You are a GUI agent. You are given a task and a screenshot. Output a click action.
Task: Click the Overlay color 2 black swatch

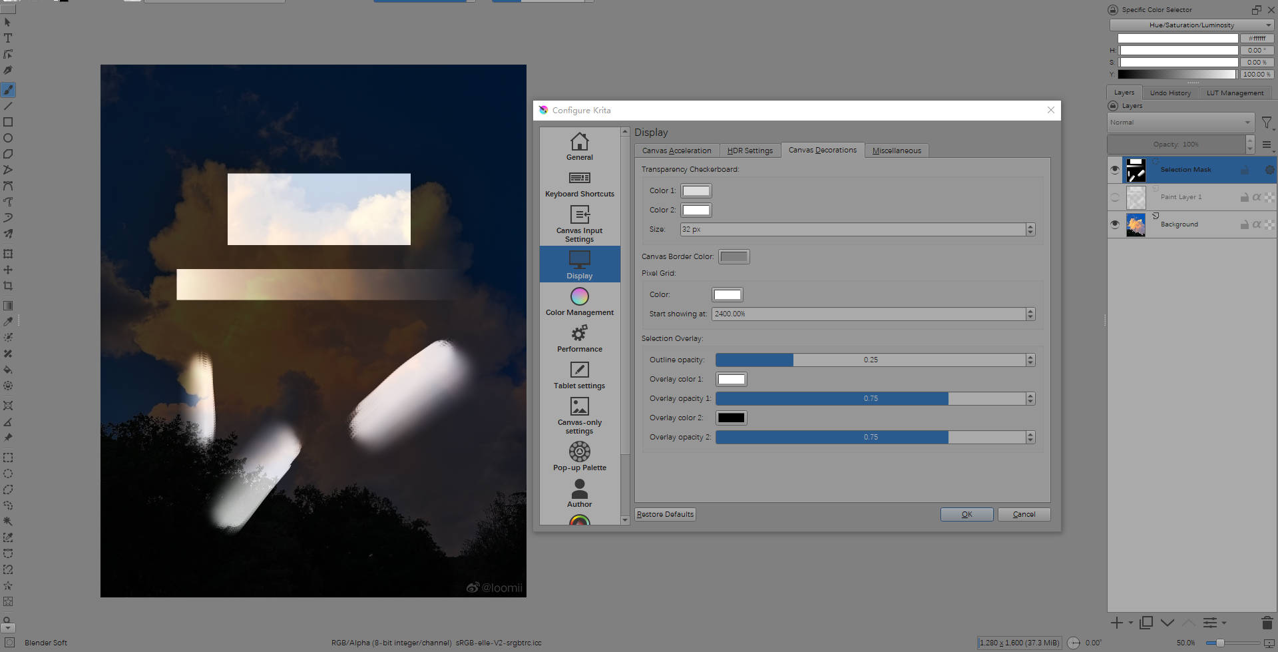click(x=731, y=418)
